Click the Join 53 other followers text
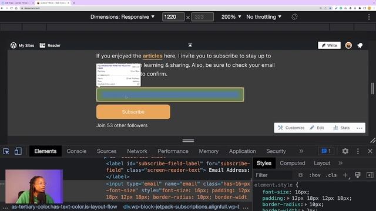The image size is (376, 211). pyautogui.click(x=122, y=125)
